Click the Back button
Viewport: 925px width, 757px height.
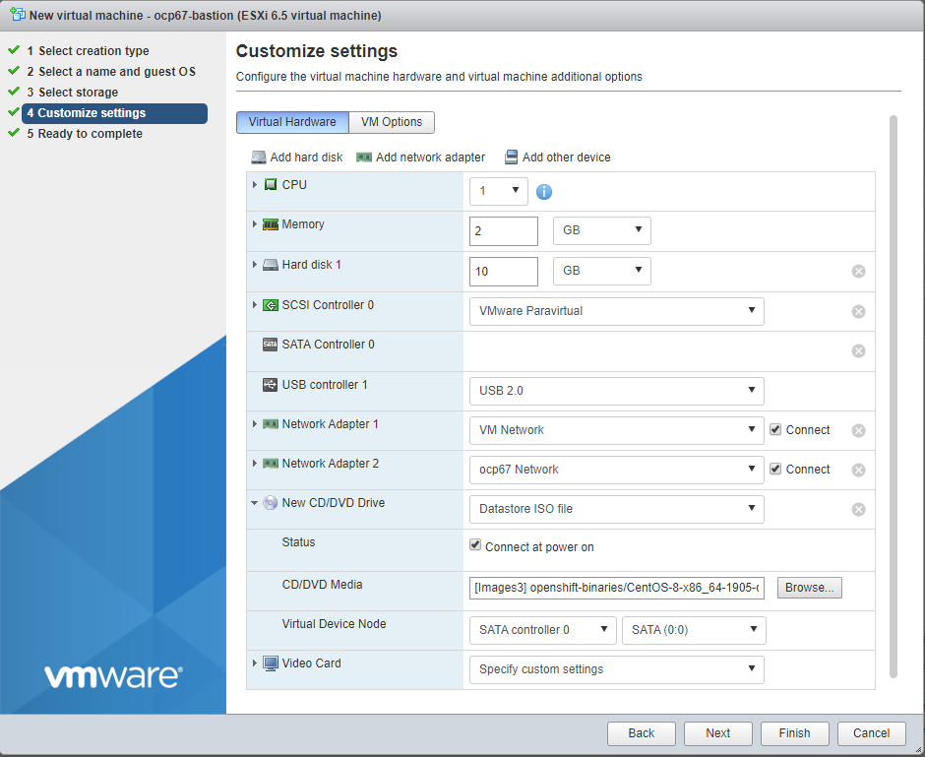click(642, 733)
